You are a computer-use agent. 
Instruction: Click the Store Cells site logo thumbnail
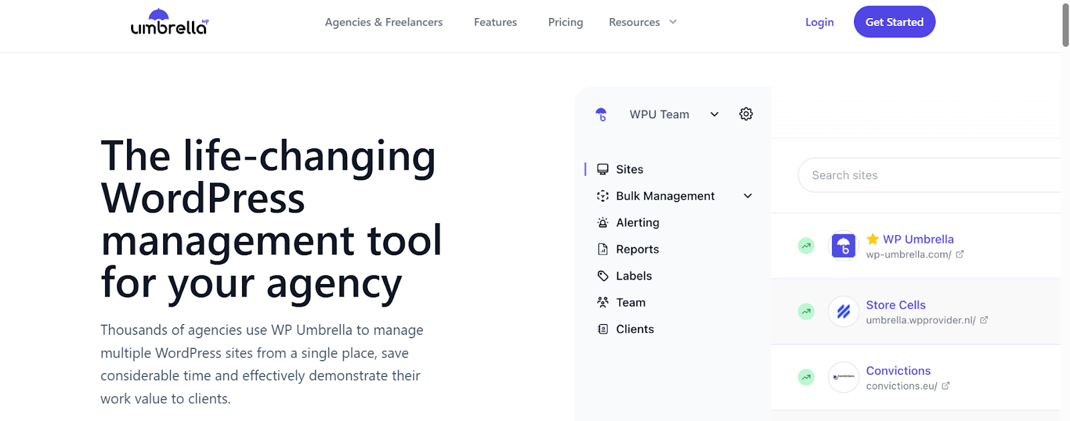click(x=843, y=311)
